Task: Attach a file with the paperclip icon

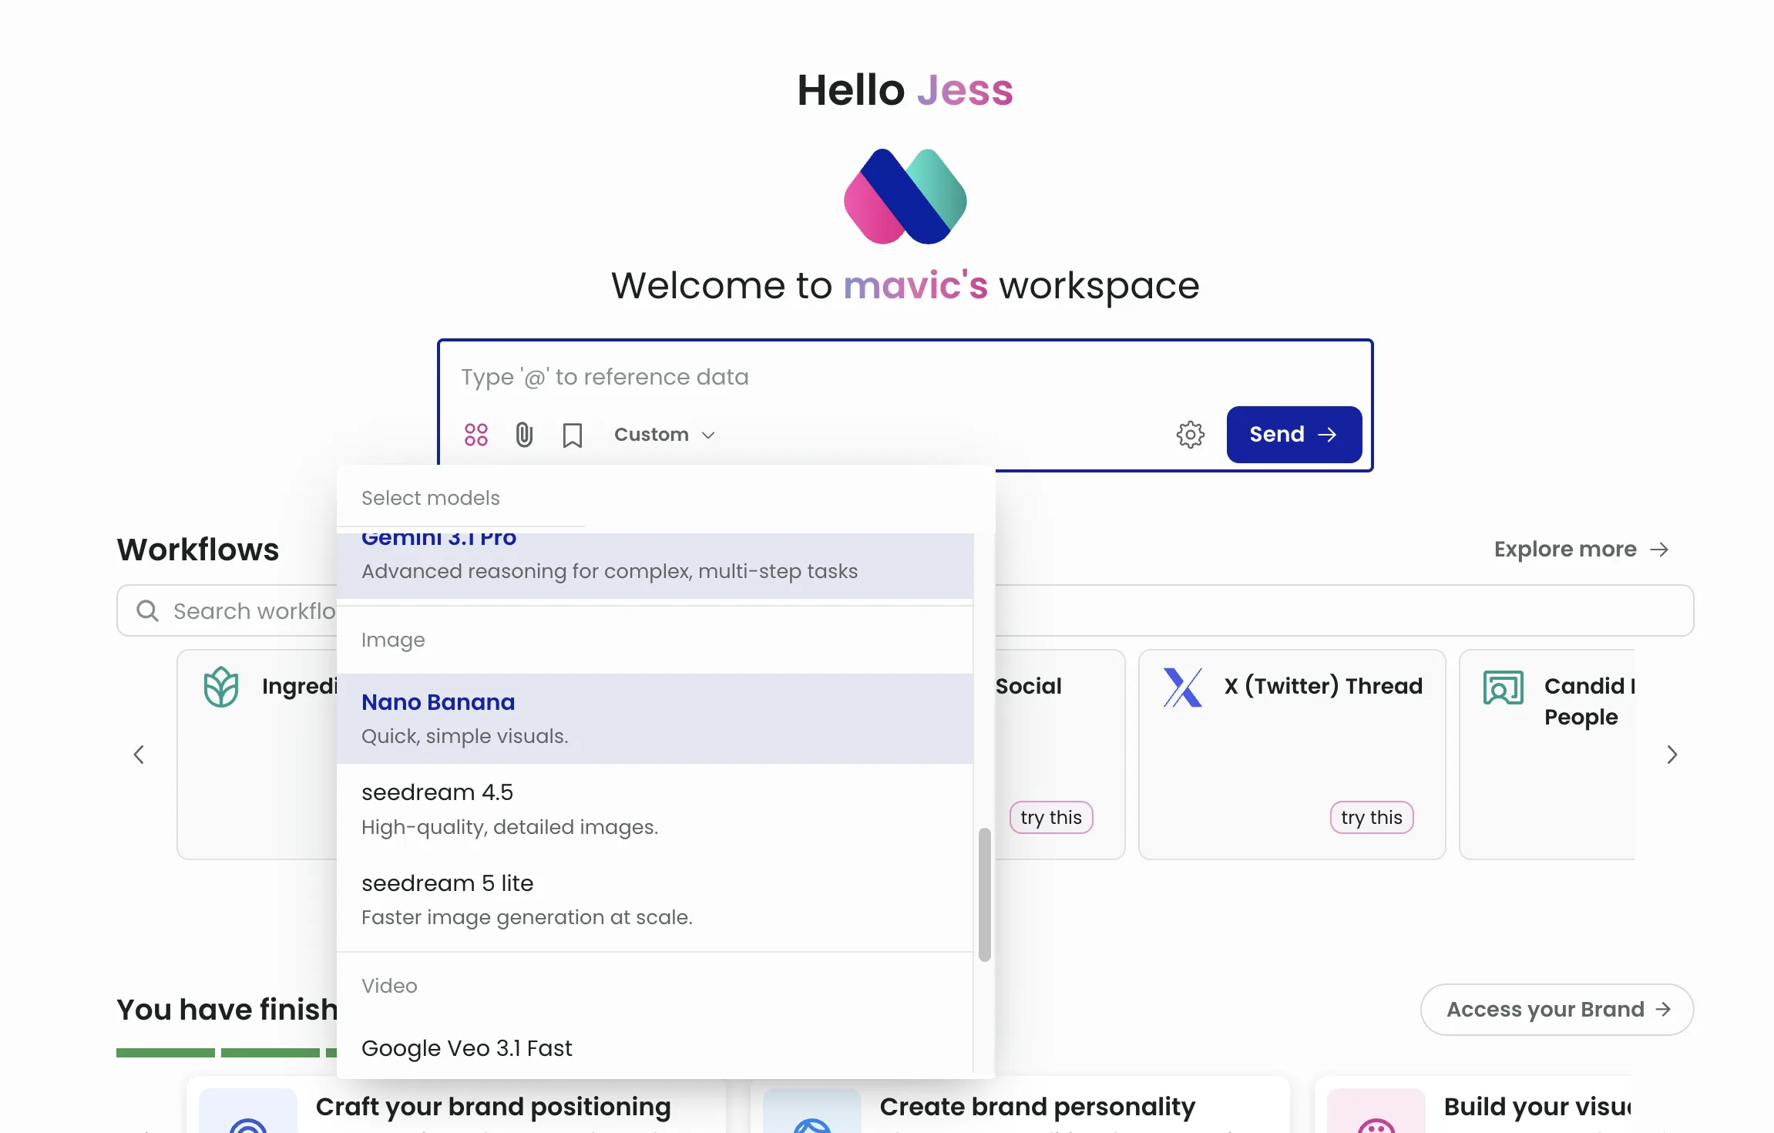Action: 524,435
